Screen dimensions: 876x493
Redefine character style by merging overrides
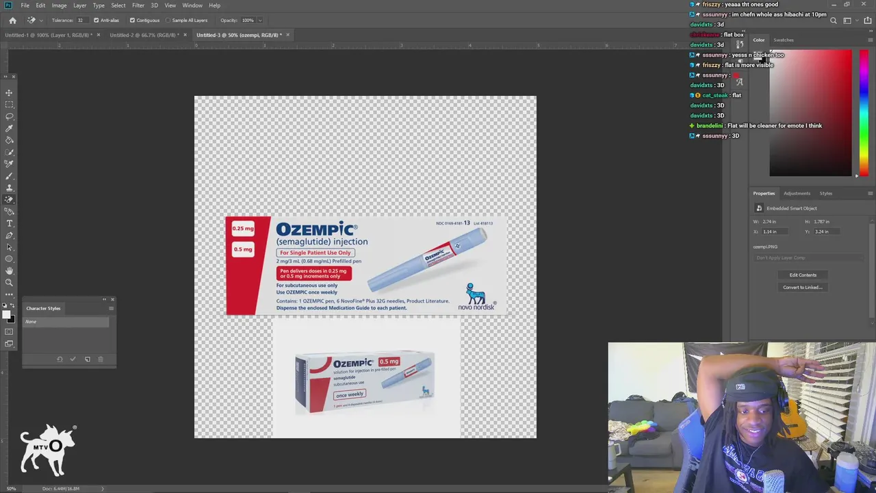tap(73, 359)
